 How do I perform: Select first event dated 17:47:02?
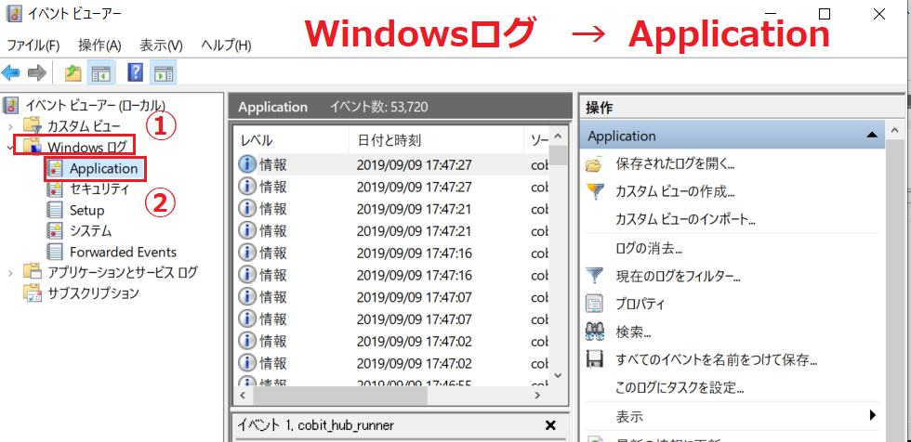(x=392, y=341)
